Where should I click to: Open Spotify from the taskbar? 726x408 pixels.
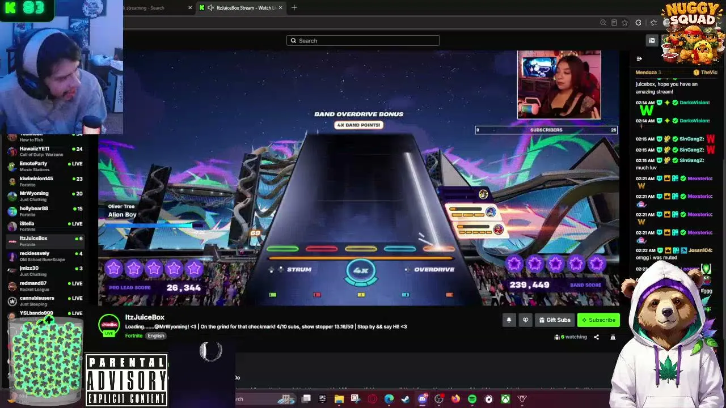[472, 399]
